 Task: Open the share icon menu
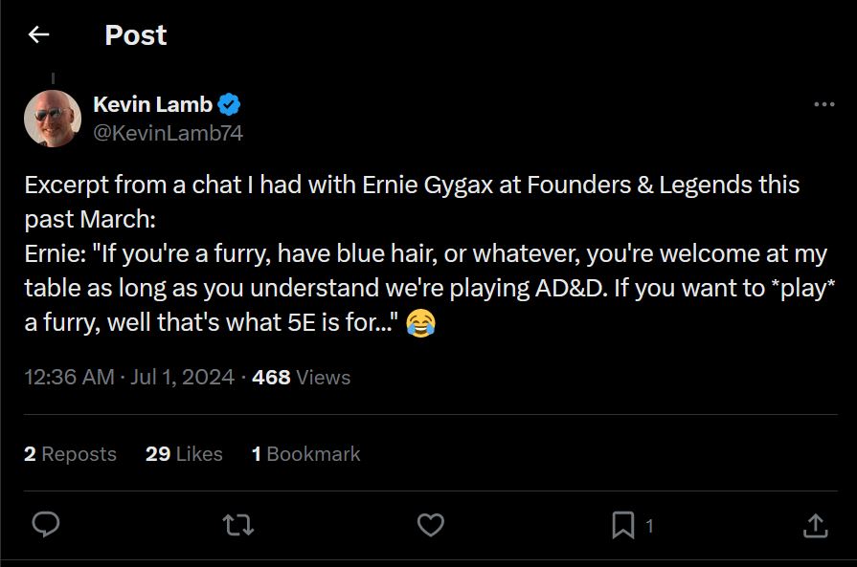click(x=814, y=524)
